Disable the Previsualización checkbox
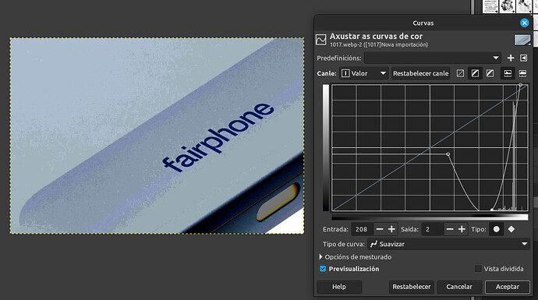 323,269
